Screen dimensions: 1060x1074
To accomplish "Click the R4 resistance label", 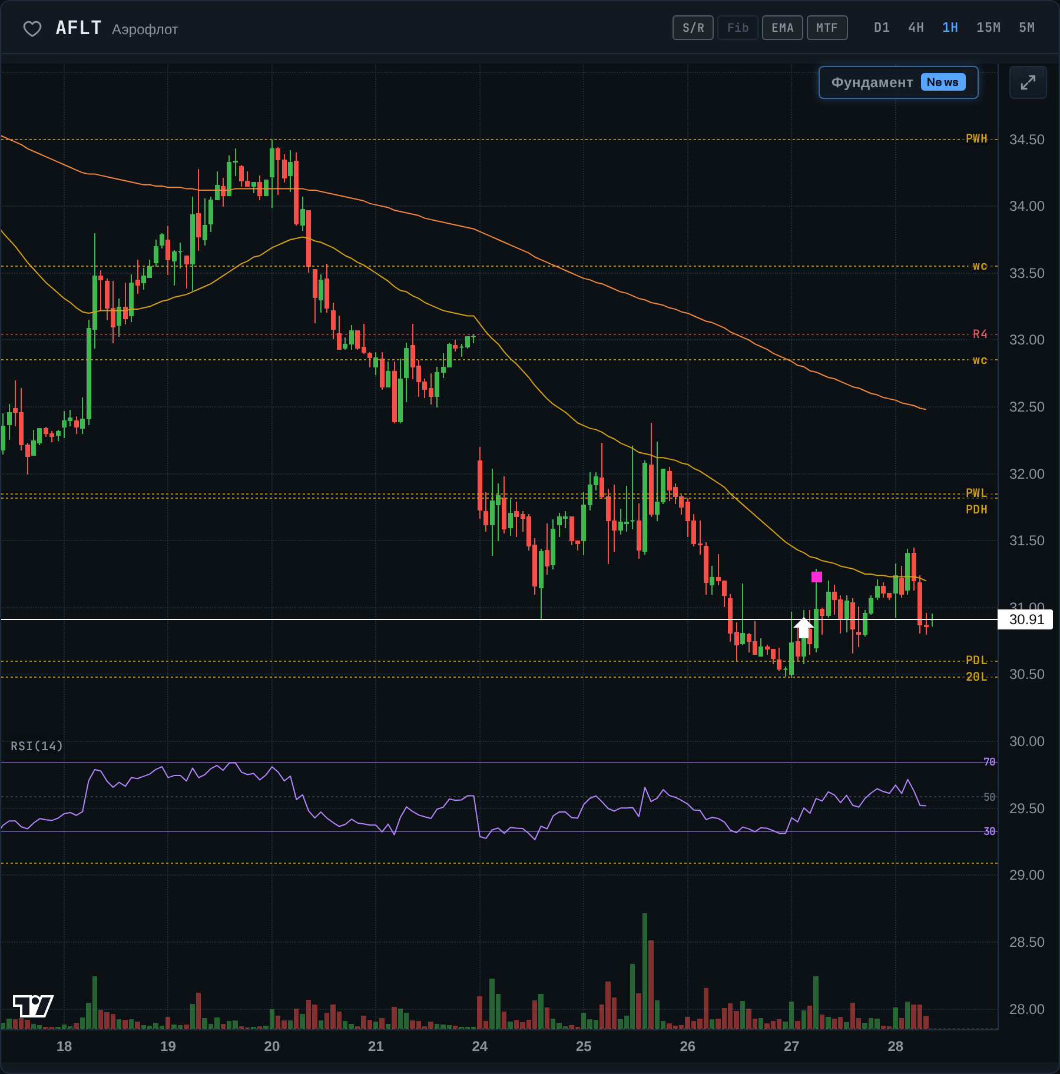I will coord(980,334).
